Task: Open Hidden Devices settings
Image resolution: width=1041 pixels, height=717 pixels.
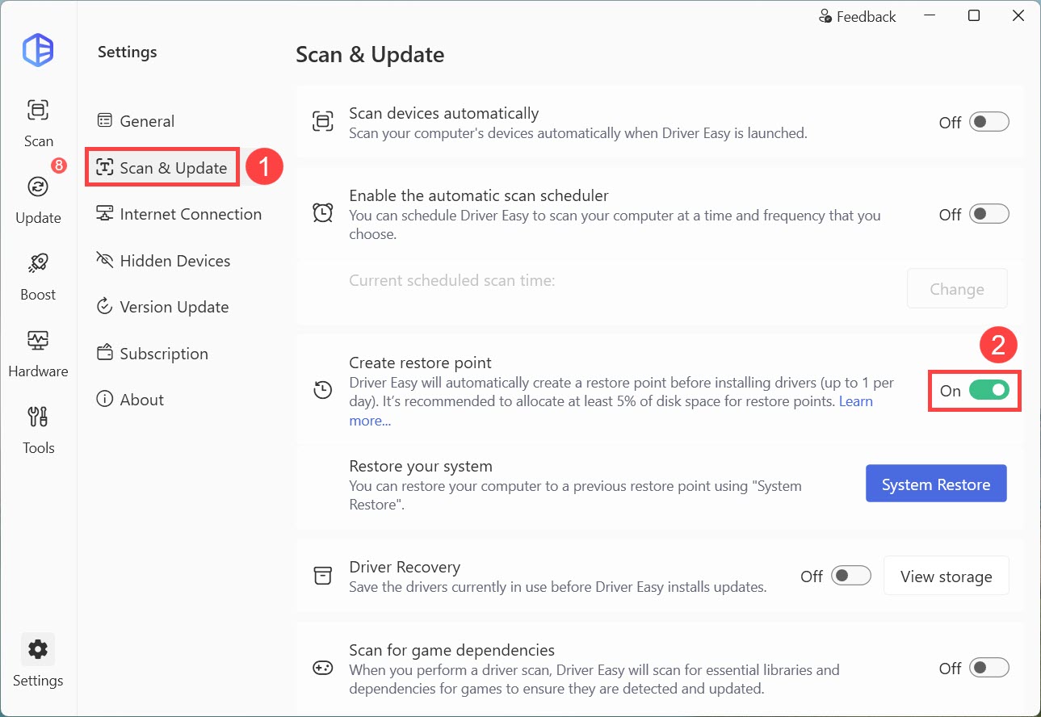Action: (x=163, y=261)
